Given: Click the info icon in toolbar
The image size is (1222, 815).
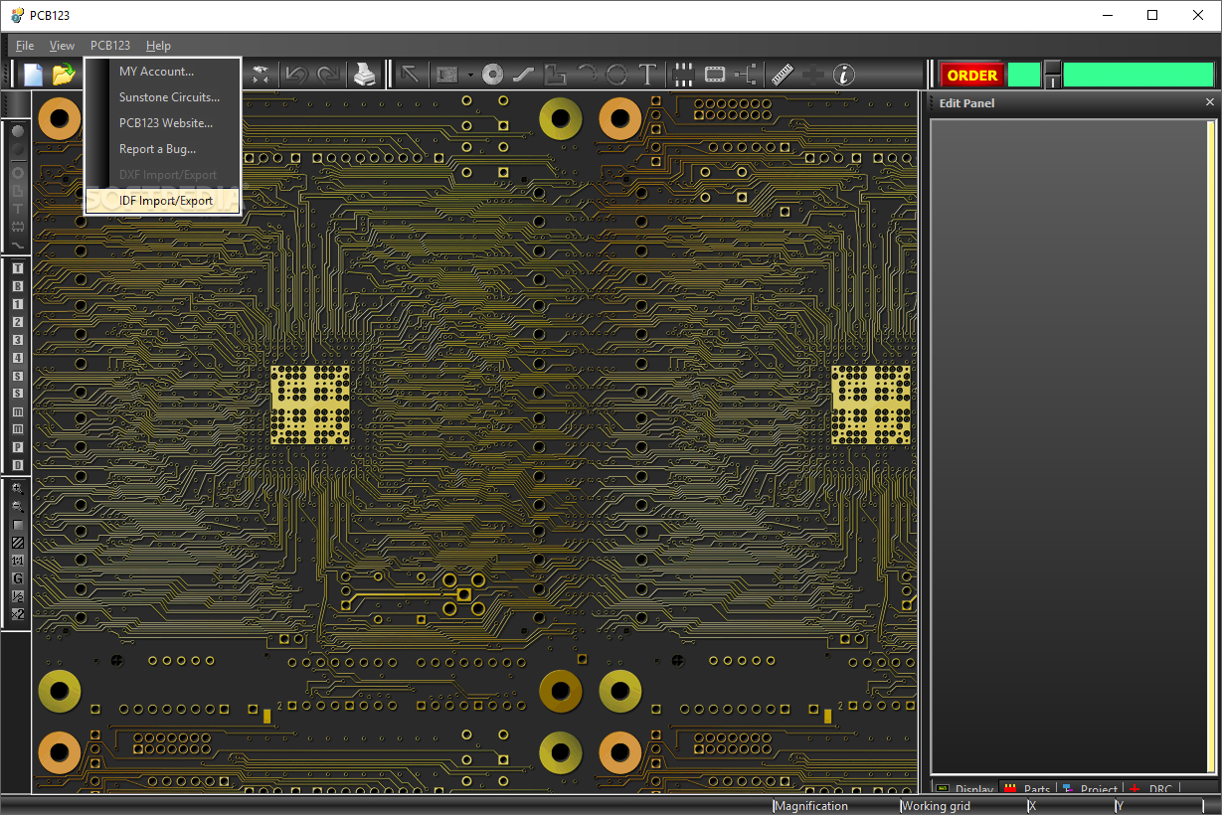Looking at the screenshot, I should click(x=843, y=75).
